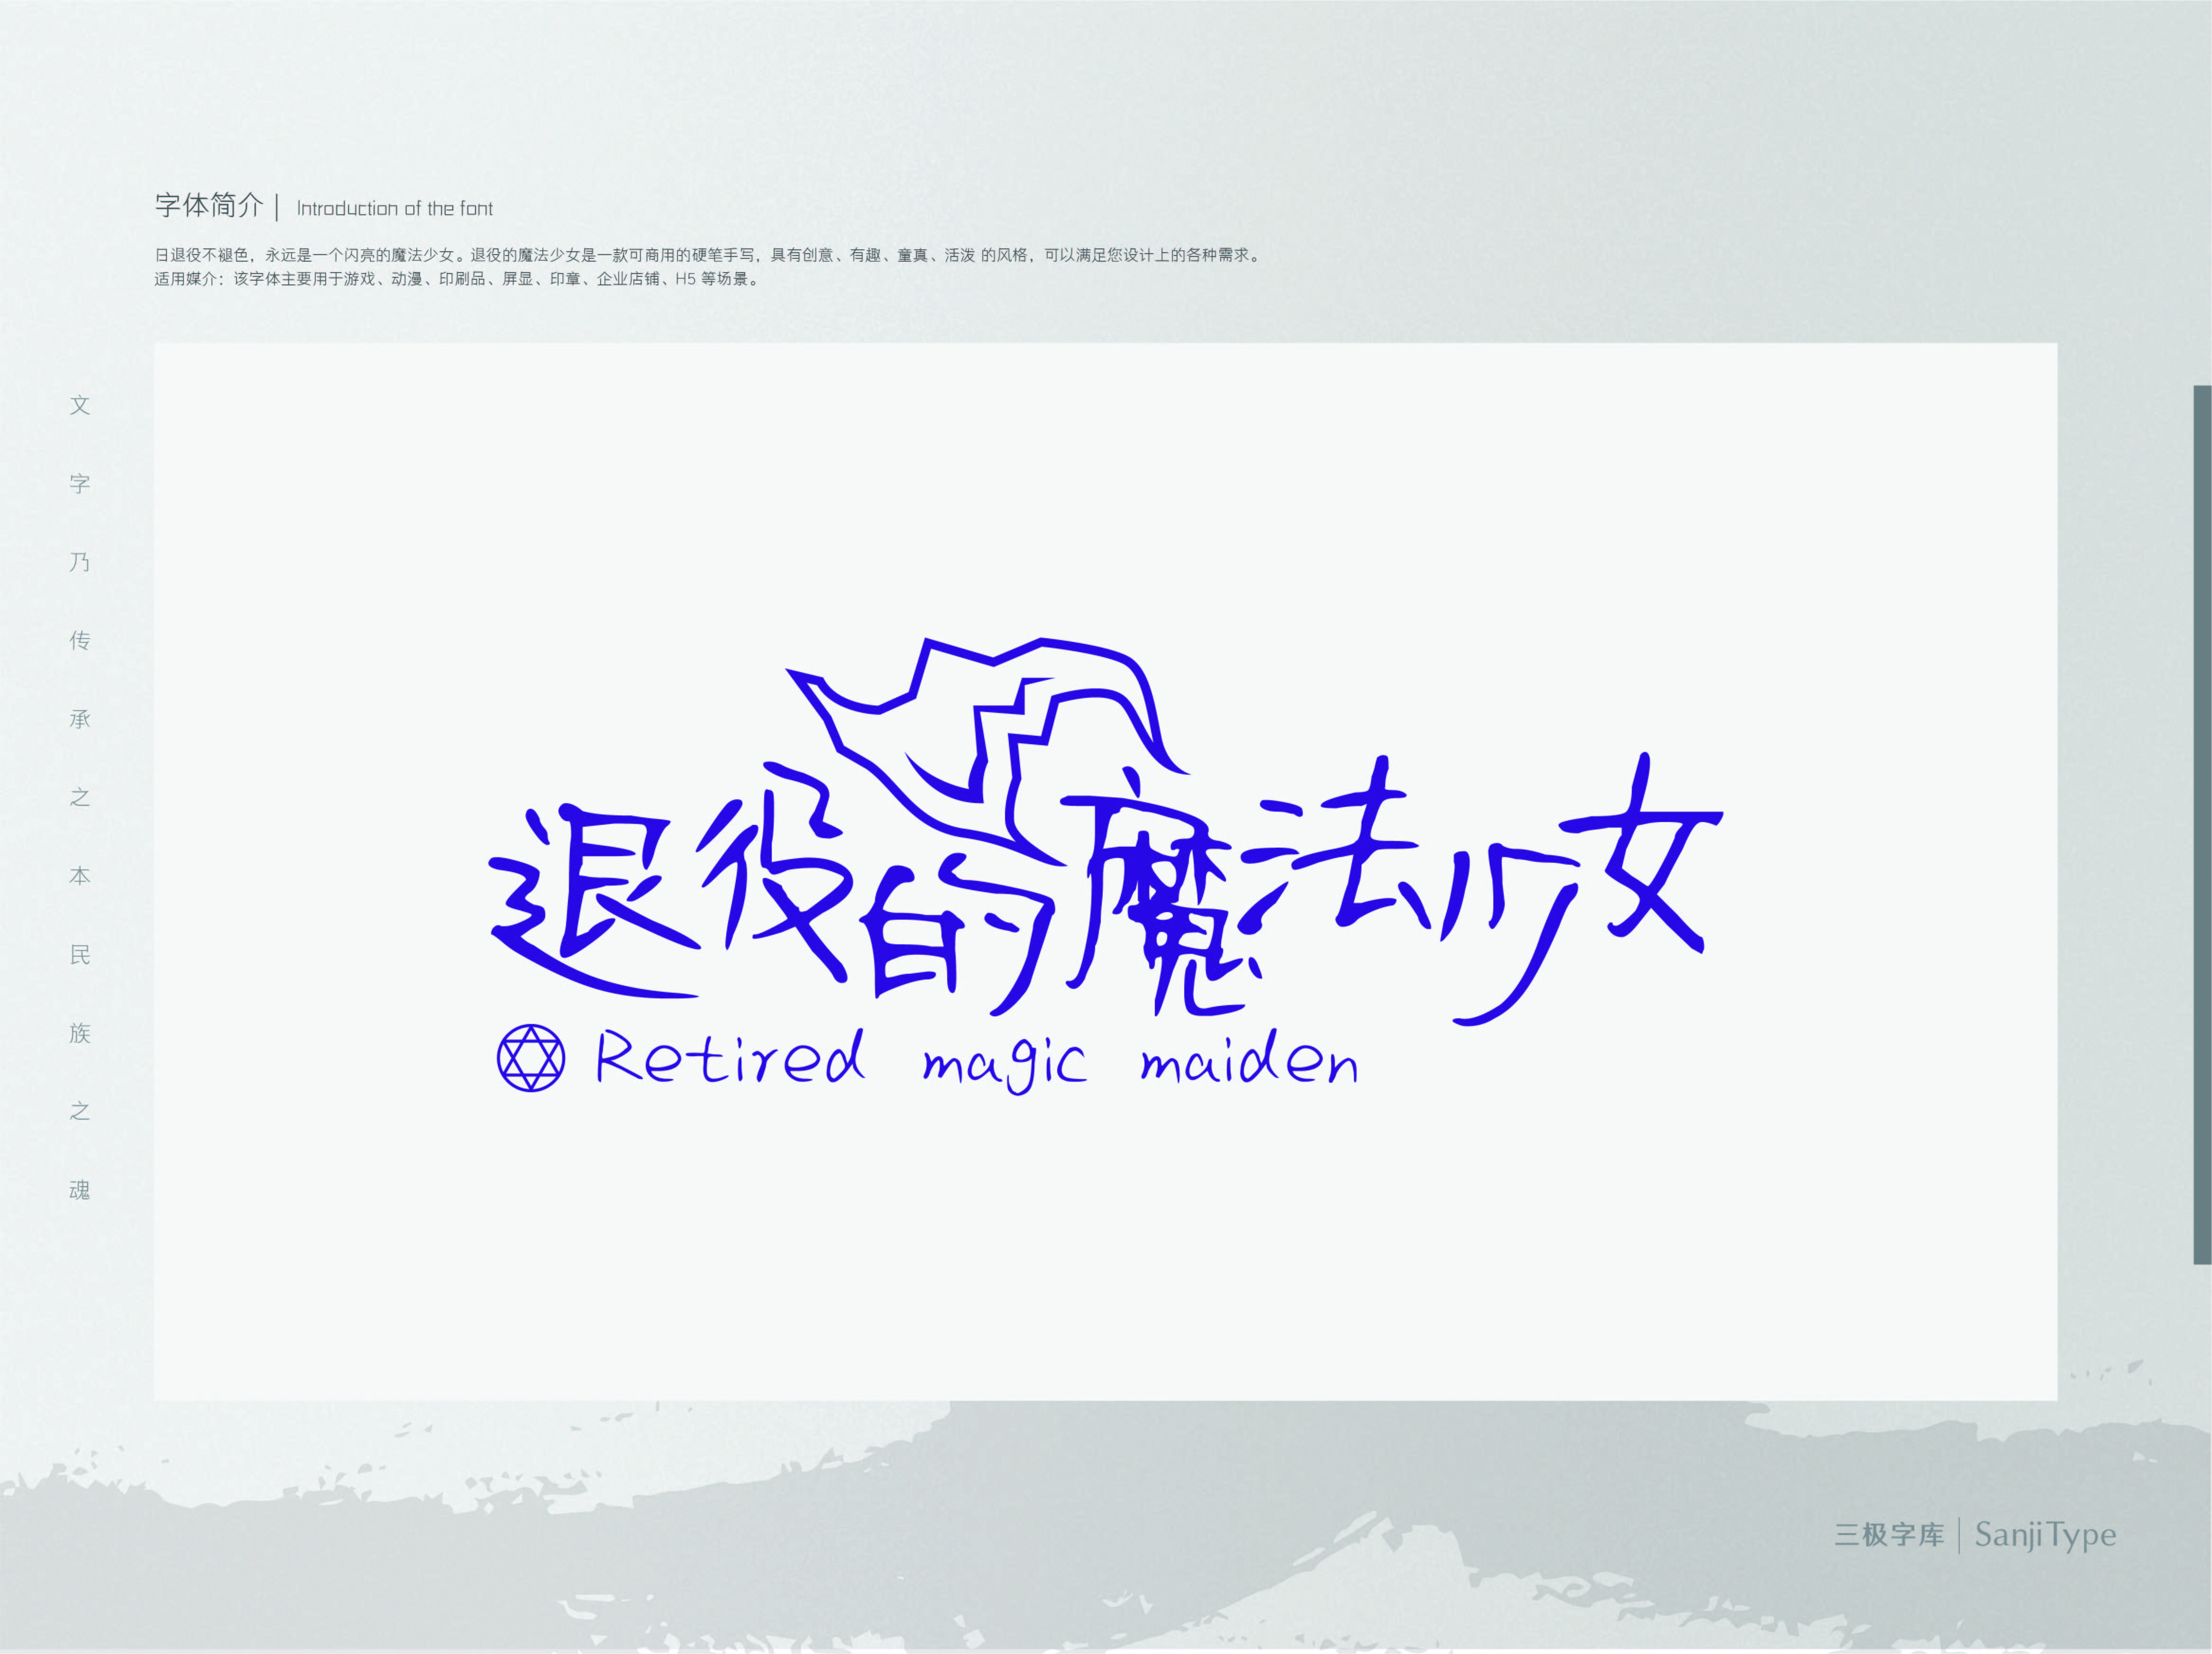Image resolution: width=2212 pixels, height=1654 pixels.
Task: Click the hexagram star circle icon
Action: click(531, 1058)
